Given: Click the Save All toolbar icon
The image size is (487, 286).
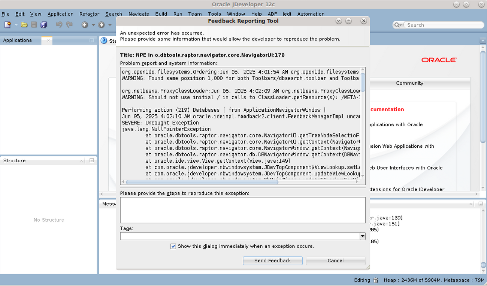Looking at the screenshot, I should pos(44,25).
